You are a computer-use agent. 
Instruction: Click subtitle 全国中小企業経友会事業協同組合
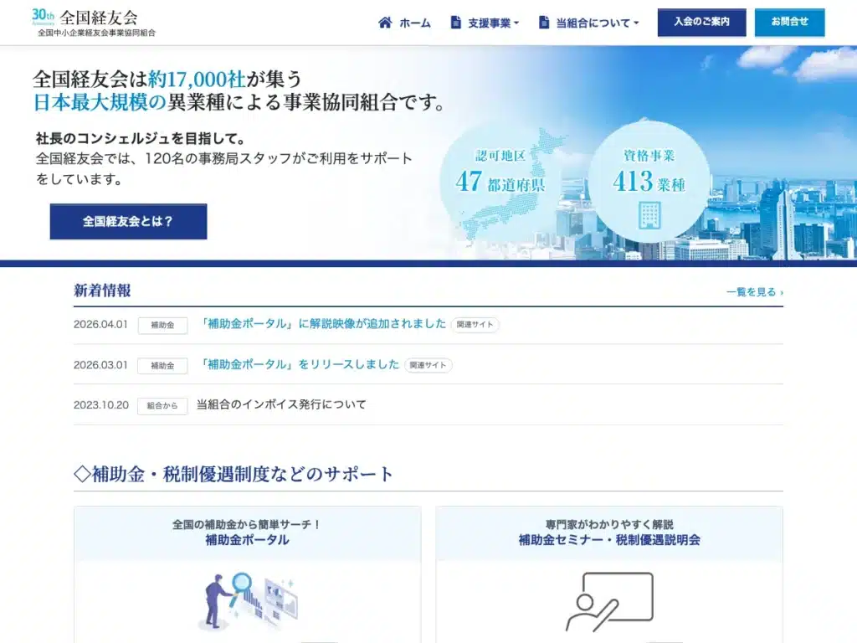click(x=97, y=33)
